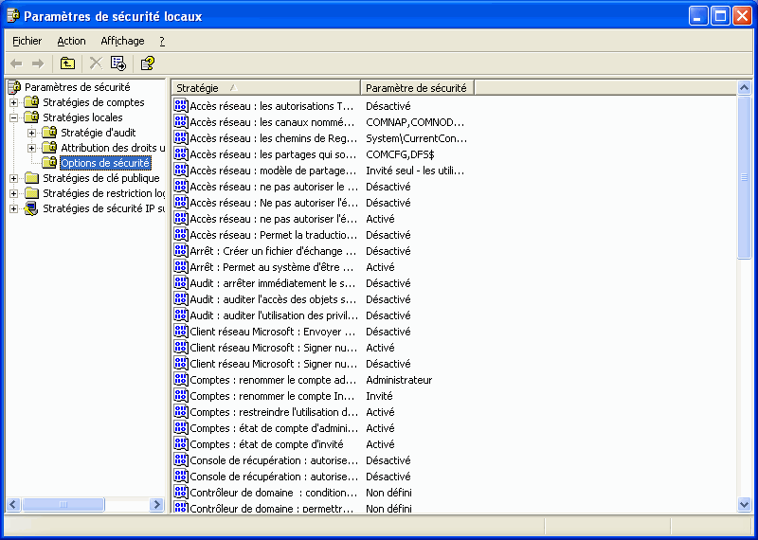
Task: Click the Forward arrow toolbar icon
Action: [38, 63]
